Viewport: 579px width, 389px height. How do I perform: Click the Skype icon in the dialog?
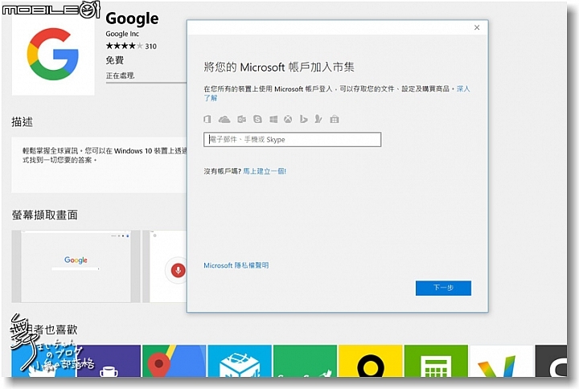[x=257, y=119]
